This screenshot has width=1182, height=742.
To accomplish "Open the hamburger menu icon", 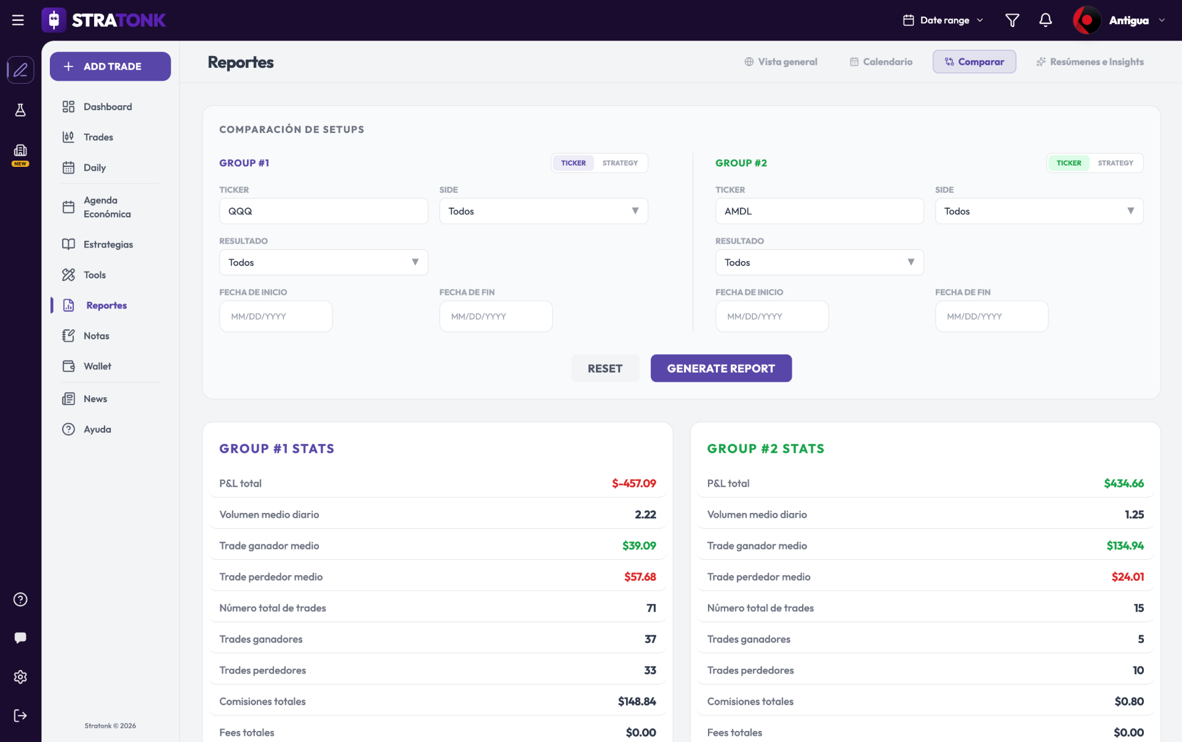I will click(x=18, y=20).
